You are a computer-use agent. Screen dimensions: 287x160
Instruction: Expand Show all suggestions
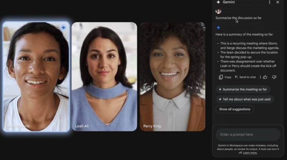(x=235, y=109)
